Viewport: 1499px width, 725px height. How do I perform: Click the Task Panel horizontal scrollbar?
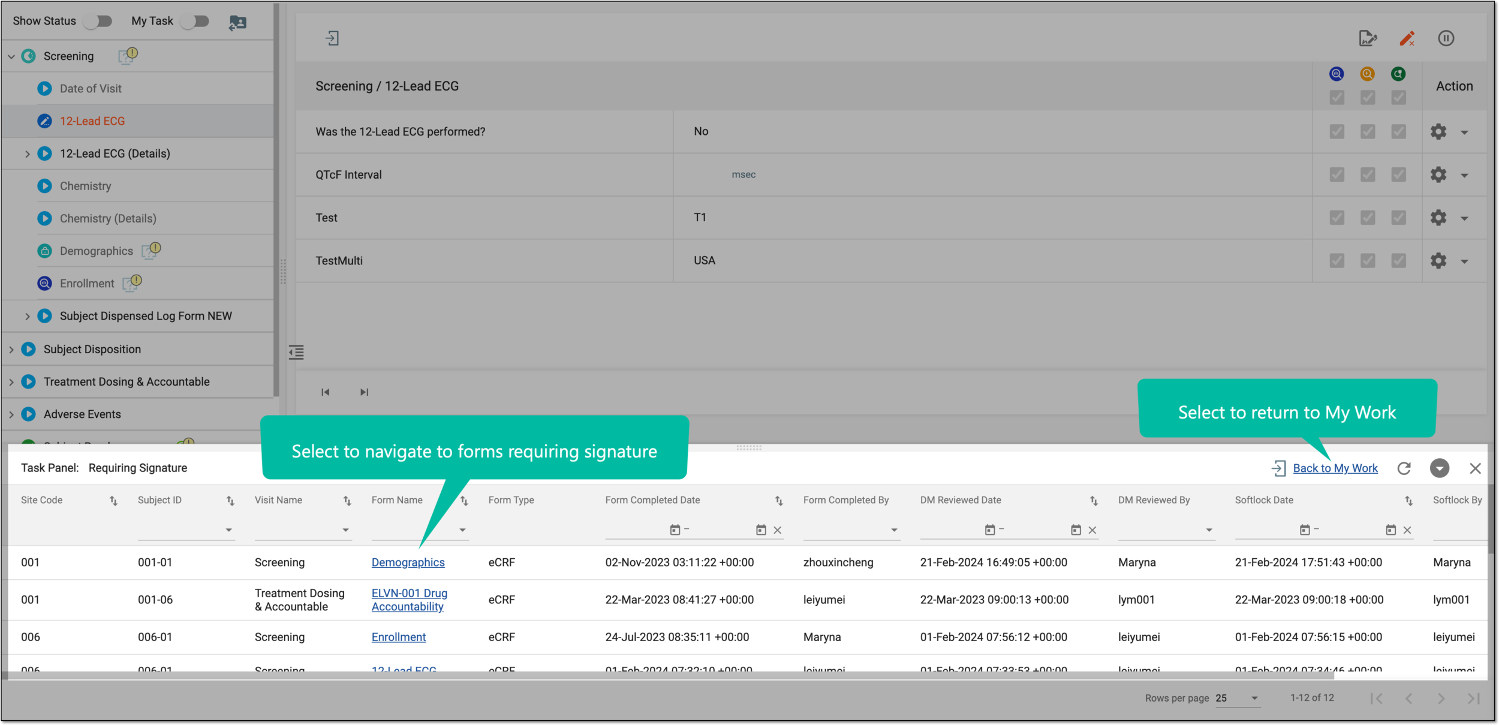tap(667, 675)
